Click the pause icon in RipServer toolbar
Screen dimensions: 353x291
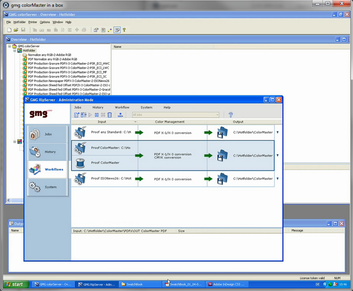[x=97, y=115]
